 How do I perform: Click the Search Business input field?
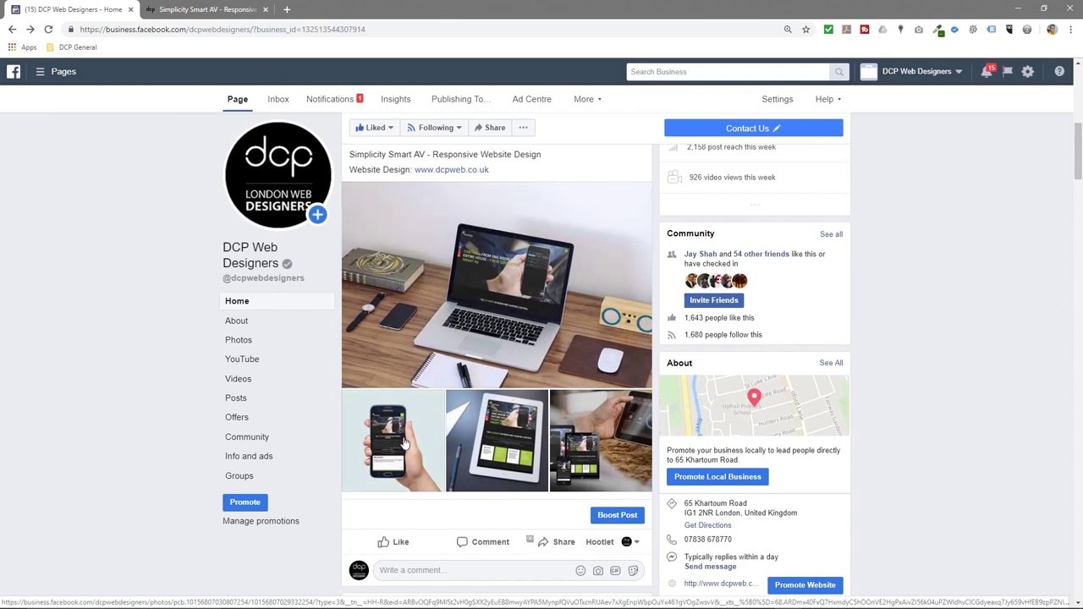pos(728,72)
